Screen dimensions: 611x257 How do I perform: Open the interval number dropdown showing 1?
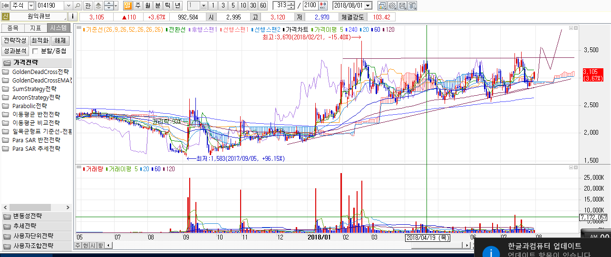pos(204,6)
